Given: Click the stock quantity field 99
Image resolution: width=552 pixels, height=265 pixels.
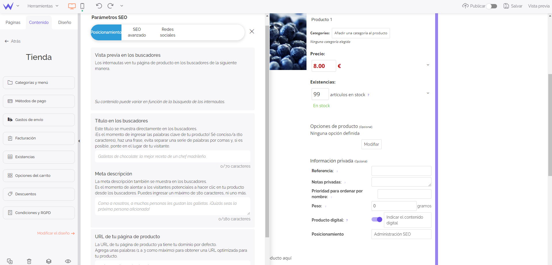Looking at the screenshot, I should pos(320,94).
